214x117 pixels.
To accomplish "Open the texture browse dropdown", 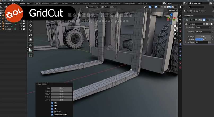I will (x=186, y=24).
